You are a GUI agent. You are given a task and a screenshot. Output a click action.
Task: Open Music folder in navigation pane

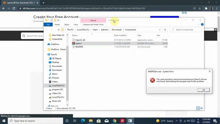53,74
